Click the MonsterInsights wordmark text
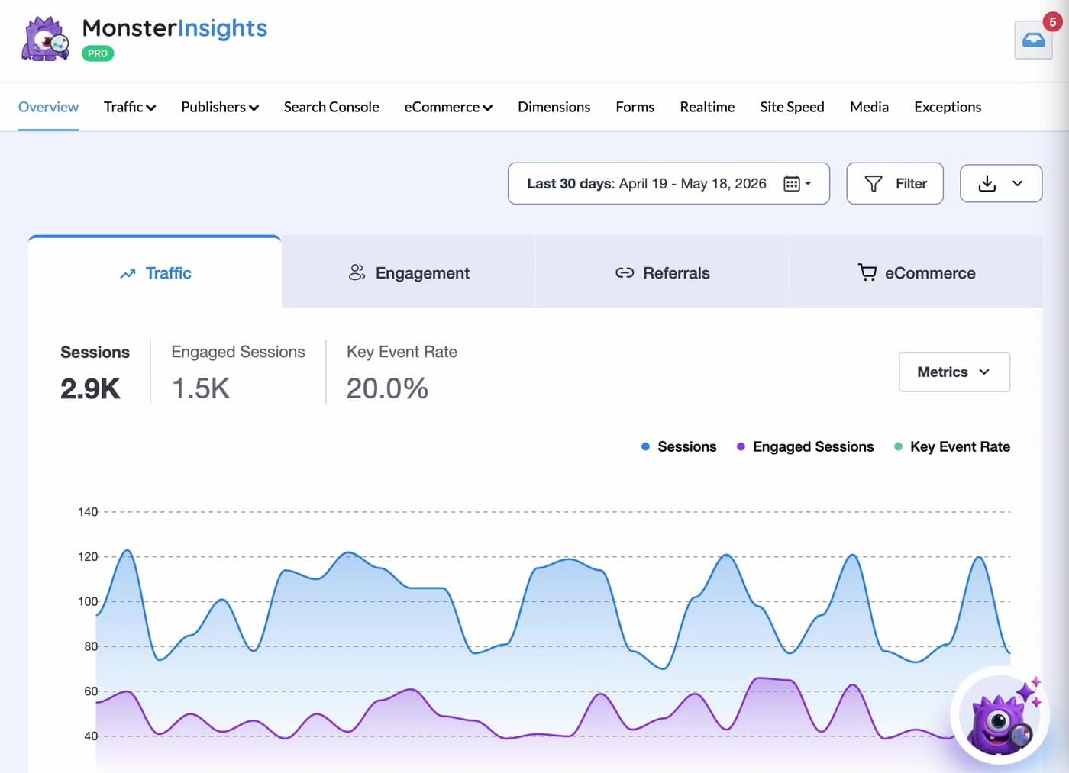Screen dimensions: 1069x773 pos(175,28)
